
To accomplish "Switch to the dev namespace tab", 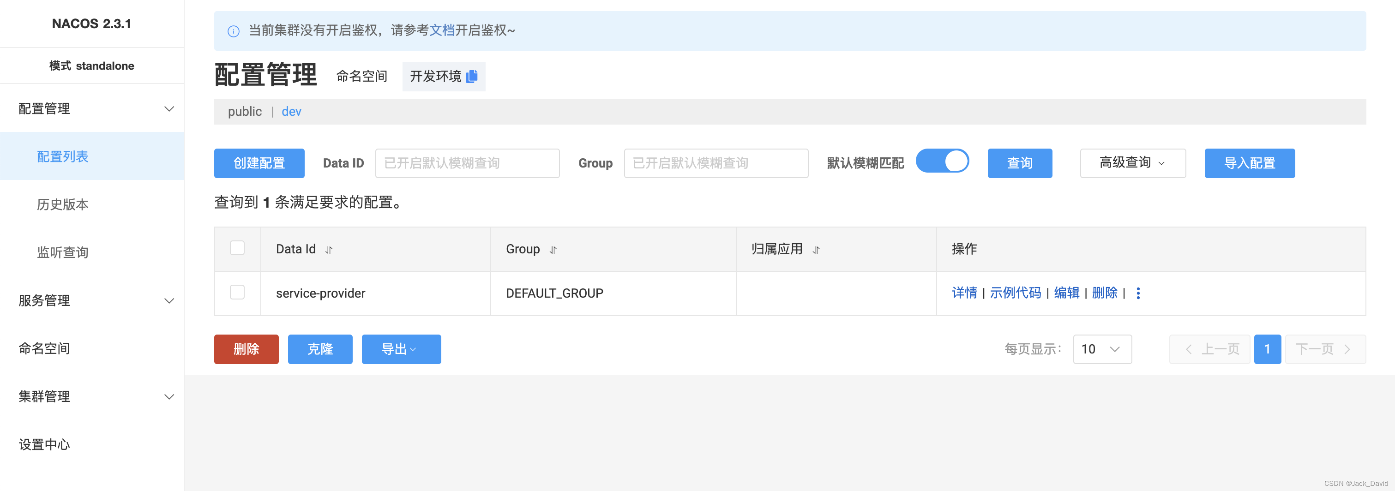I will pos(291,112).
